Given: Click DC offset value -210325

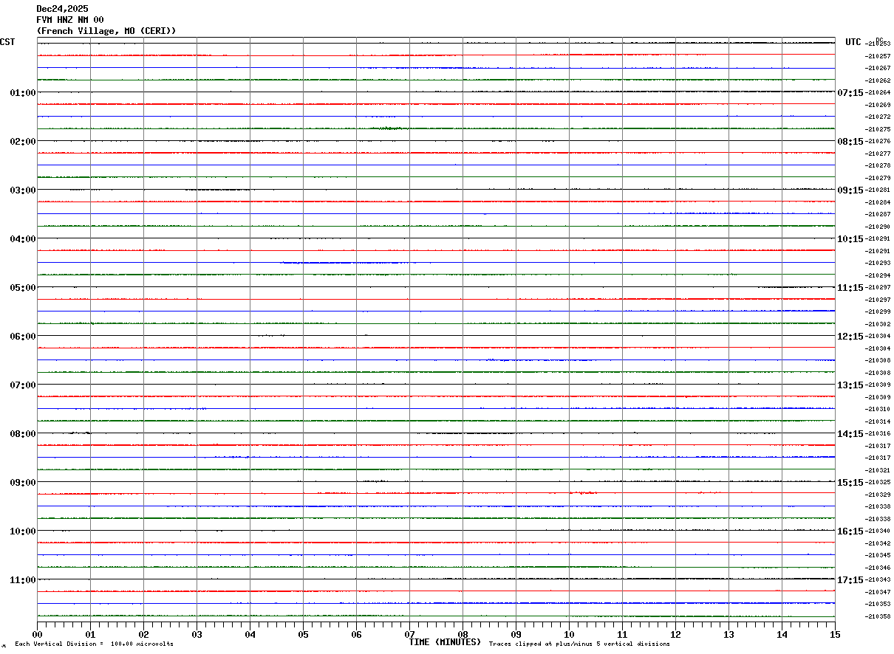Looking at the screenshot, I should point(878,482).
